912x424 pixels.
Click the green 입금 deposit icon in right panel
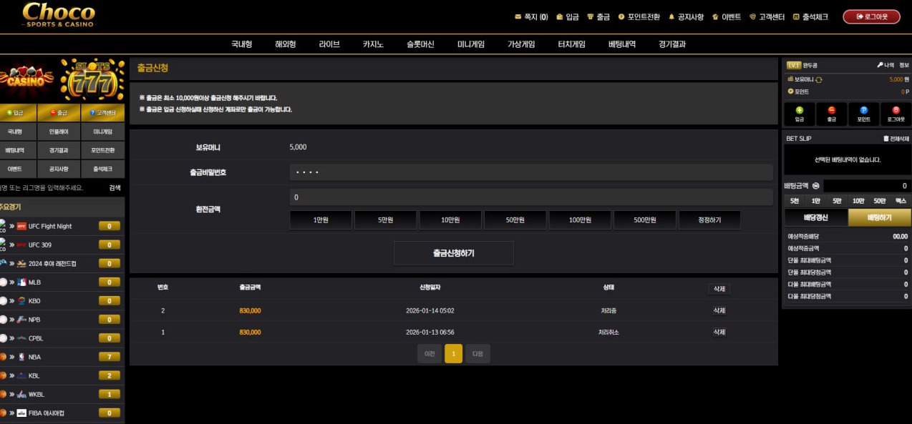(x=799, y=110)
